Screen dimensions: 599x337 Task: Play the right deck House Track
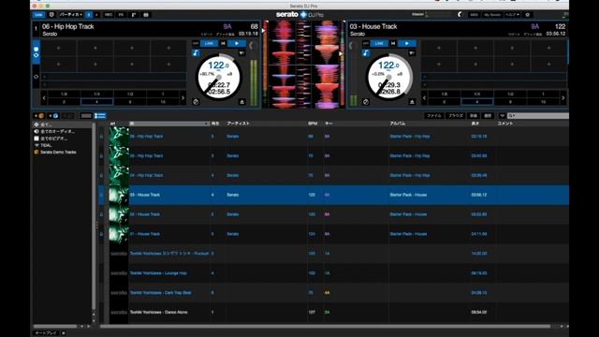click(x=407, y=43)
